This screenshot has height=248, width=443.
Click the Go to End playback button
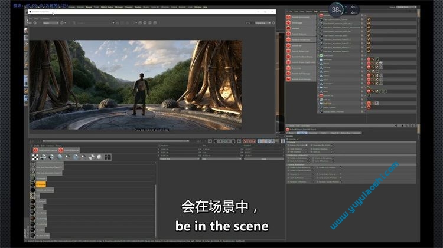(239, 141)
